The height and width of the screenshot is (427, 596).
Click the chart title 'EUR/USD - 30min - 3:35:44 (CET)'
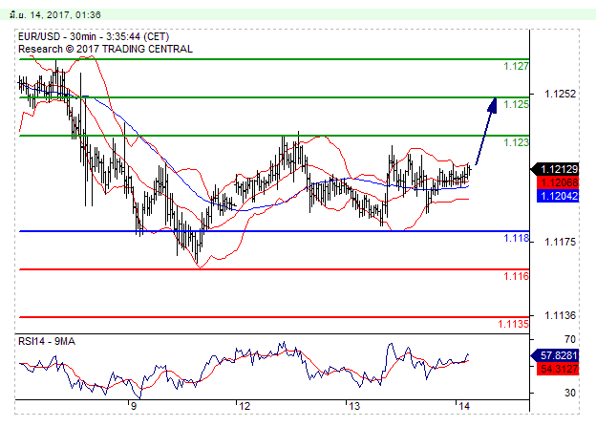click(94, 36)
